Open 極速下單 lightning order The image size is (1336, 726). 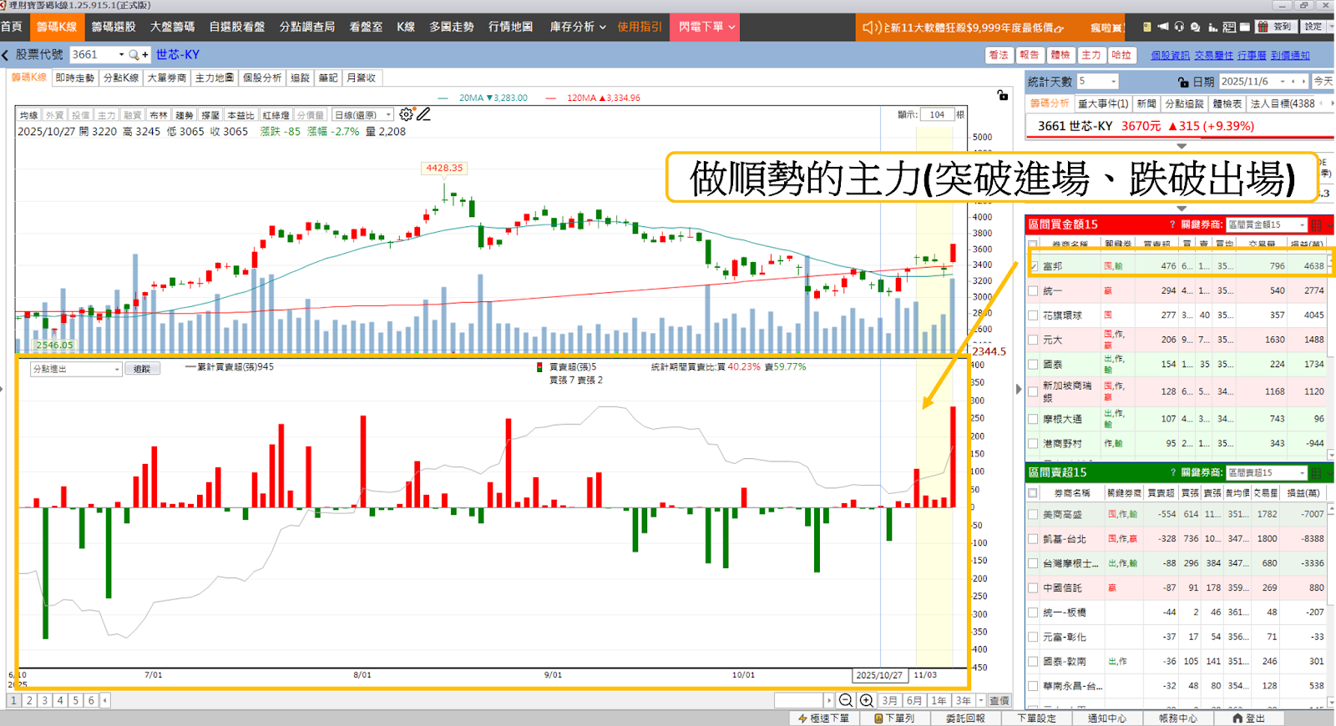pos(824,718)
